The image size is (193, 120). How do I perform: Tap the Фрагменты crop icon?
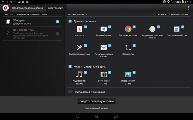128,48
